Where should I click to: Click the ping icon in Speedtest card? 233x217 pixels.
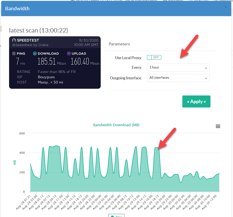(14, 54)
